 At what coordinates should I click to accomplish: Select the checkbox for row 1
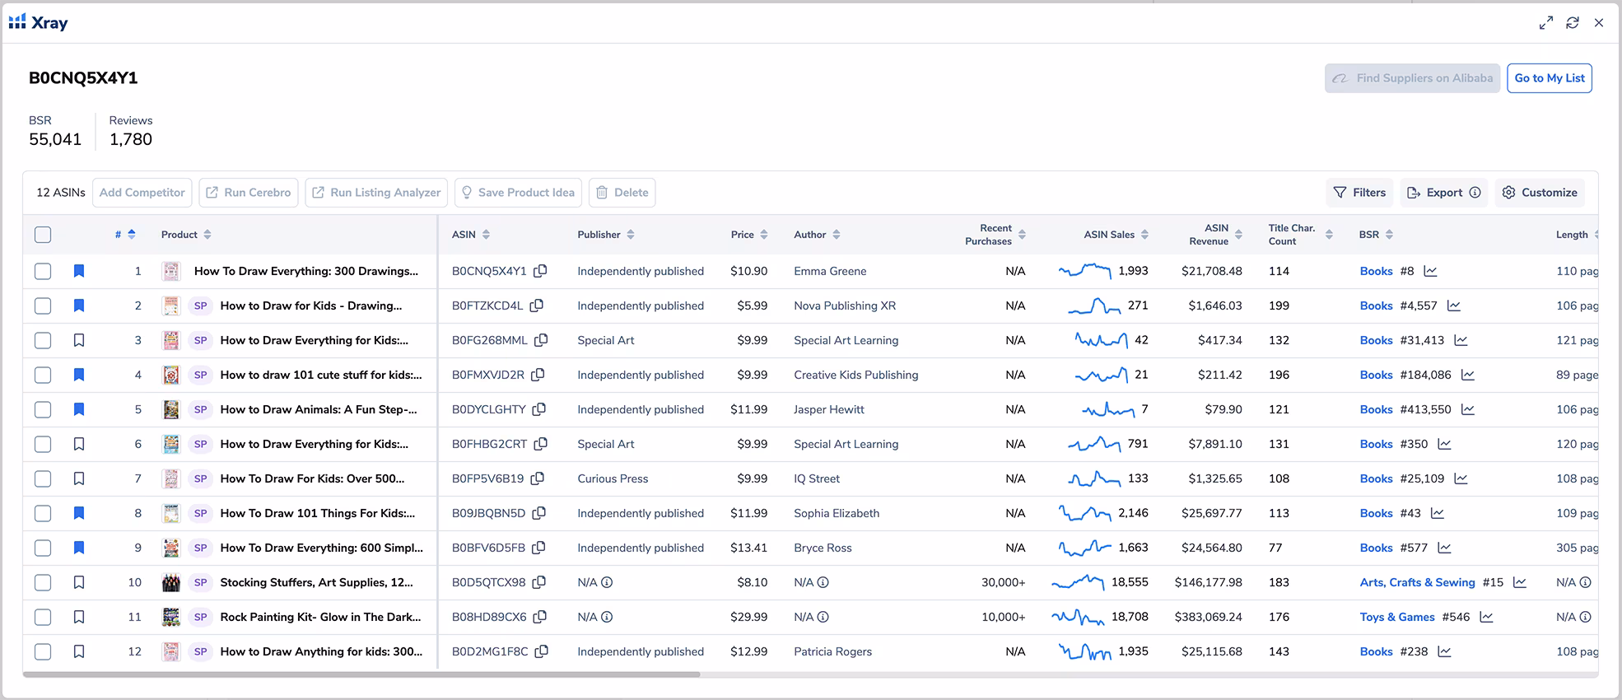[43, 271]
